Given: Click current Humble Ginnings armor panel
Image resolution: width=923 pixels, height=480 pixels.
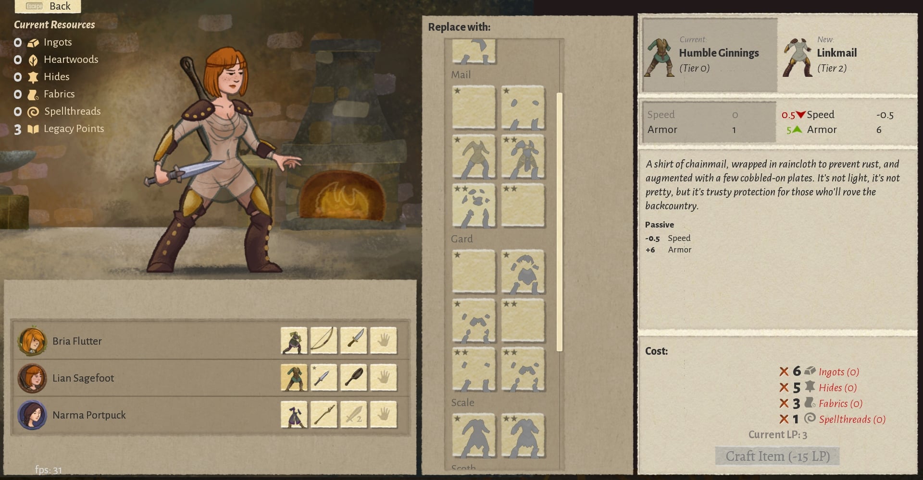Looking at the screenshot, I should click(x=710, y=55).
